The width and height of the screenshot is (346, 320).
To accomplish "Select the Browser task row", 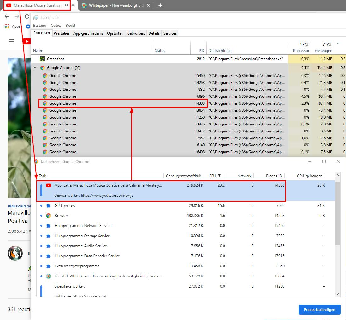I will click(186, 216).
